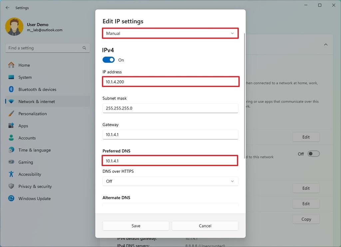Save the IP settings
The width and height of the screenshot is (341, 247).
tap(136, 226)
